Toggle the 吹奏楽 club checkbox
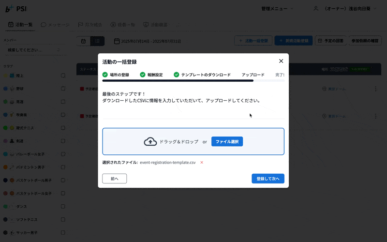 click(x=63, y=115)
